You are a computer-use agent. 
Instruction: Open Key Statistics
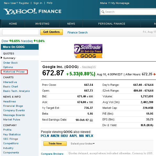pos(12,135)
